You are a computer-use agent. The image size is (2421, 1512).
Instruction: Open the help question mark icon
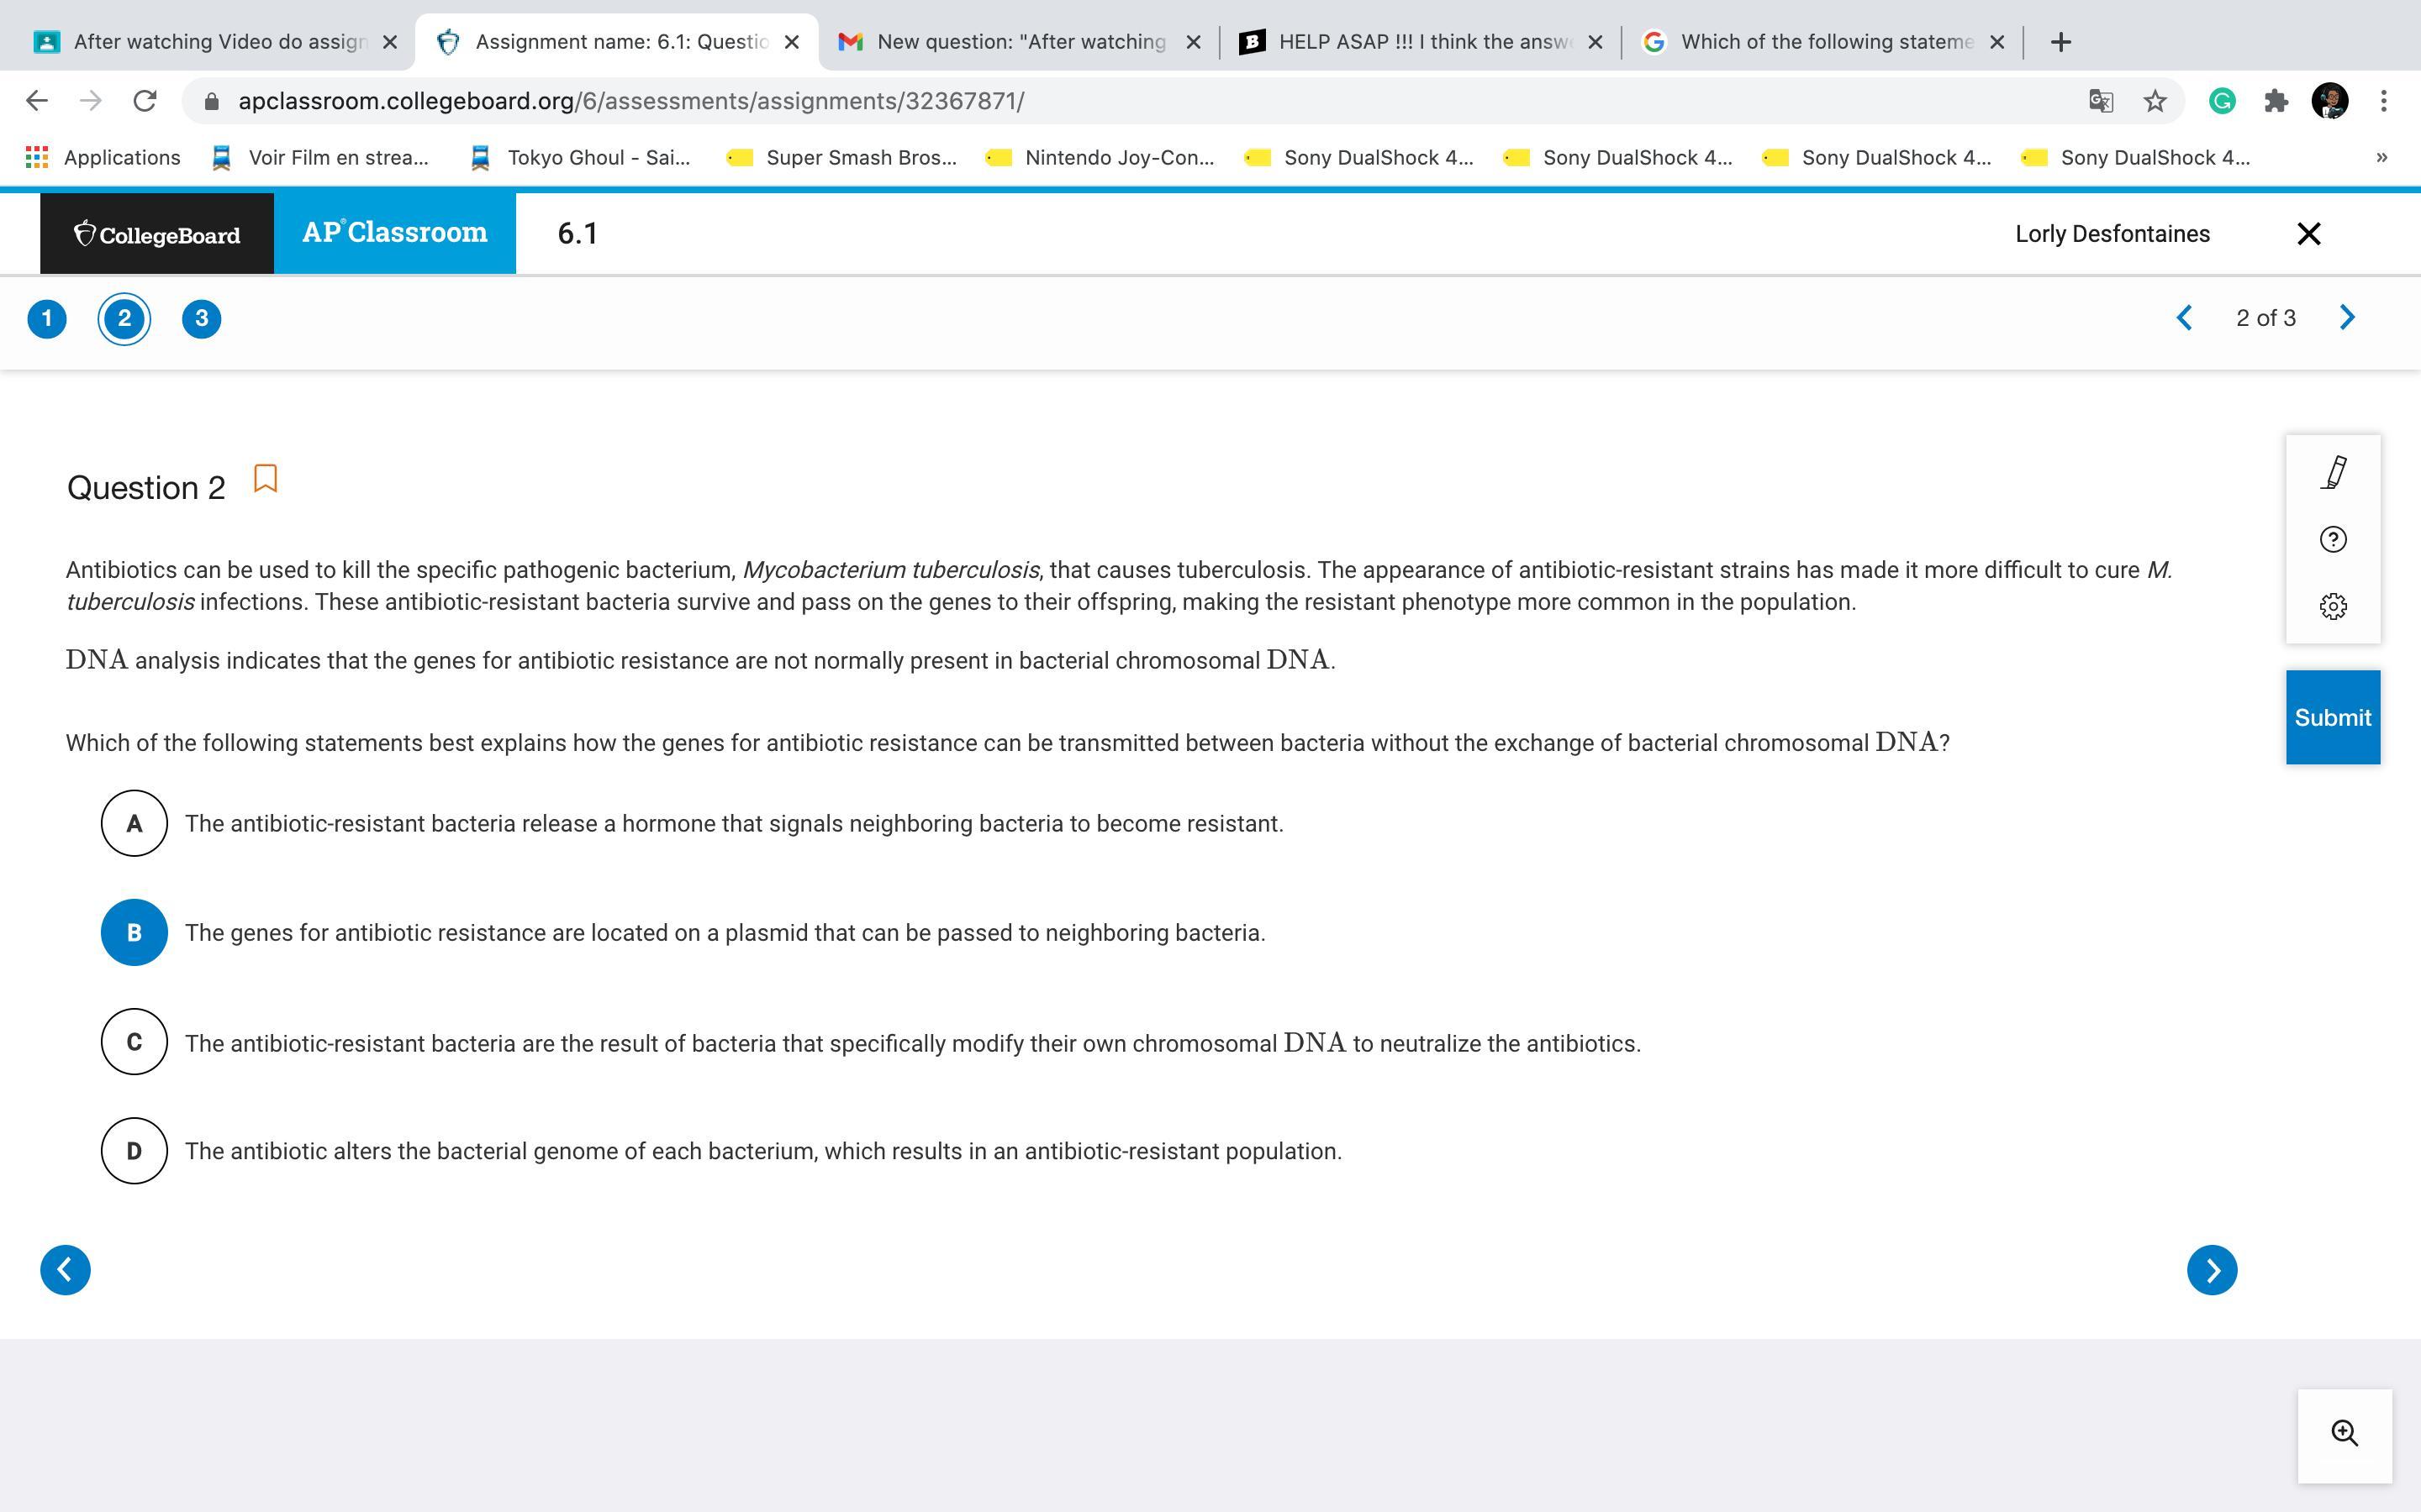click(2333, 540)
